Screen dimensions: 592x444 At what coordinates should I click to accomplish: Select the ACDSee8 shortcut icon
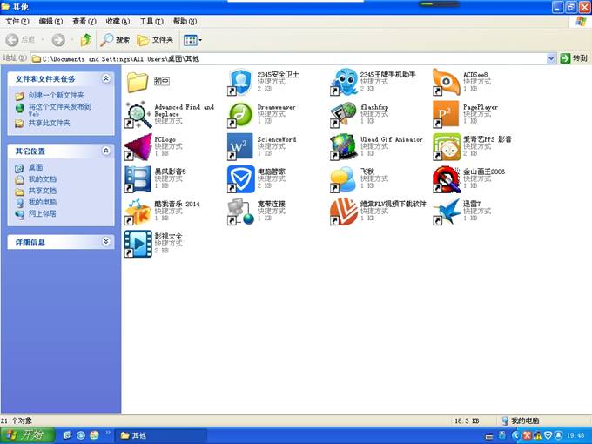[x=446, y=82]
